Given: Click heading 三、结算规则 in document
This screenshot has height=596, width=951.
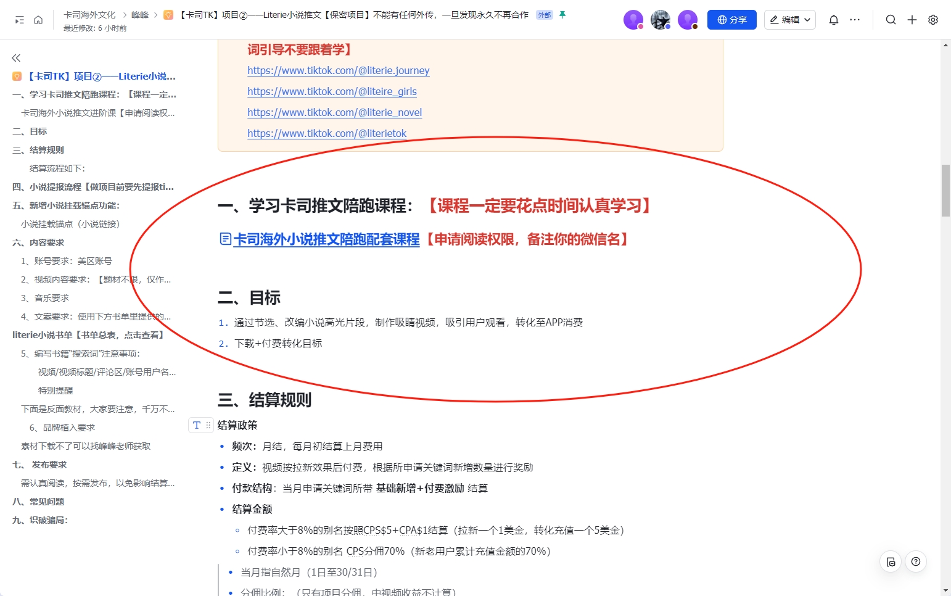Looking at the screenshot, I should point(265,400).
